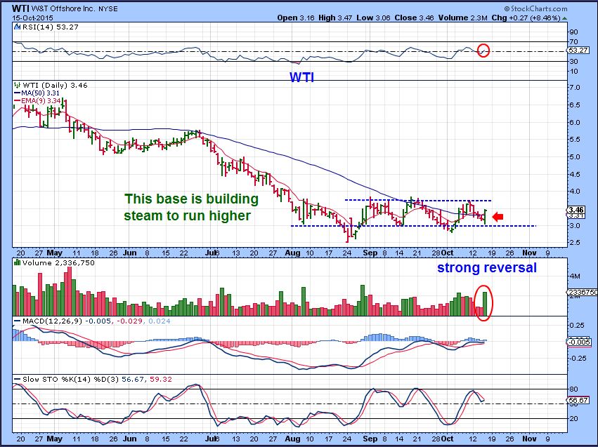The image size is (598, 447).
Task: Click the 2.5 label on price axis
Action: (x=574, y=243)
